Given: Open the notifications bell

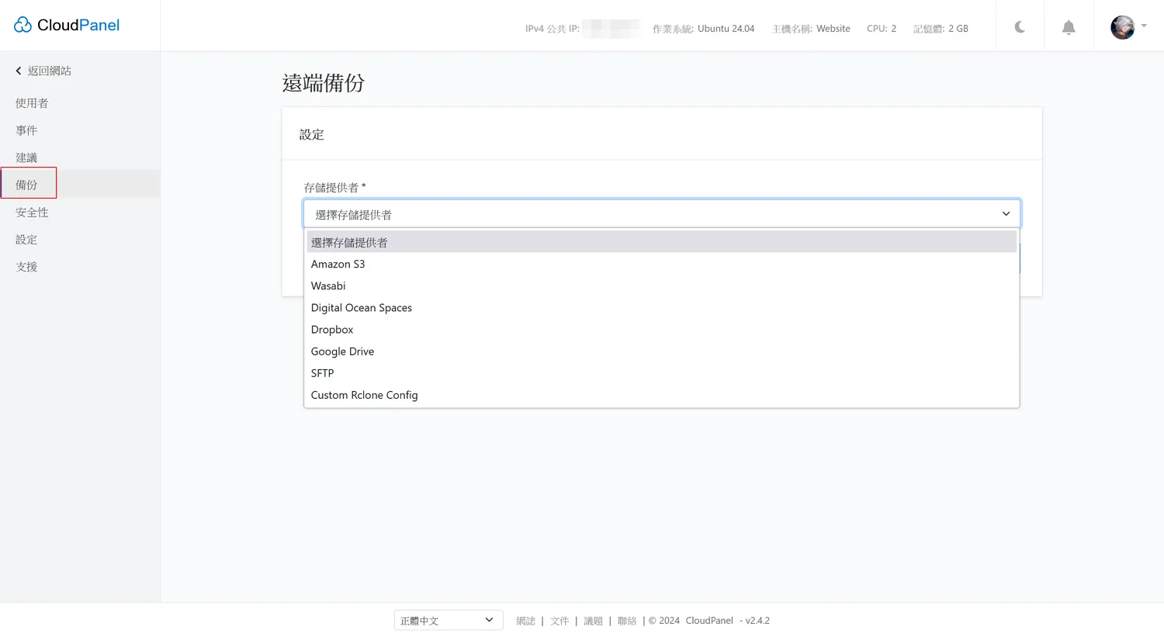Looking at the screenshot, I should (1069, 28).
